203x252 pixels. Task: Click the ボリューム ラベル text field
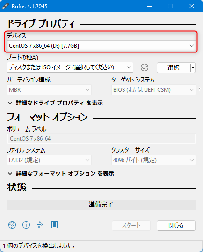tap(101, 139)
